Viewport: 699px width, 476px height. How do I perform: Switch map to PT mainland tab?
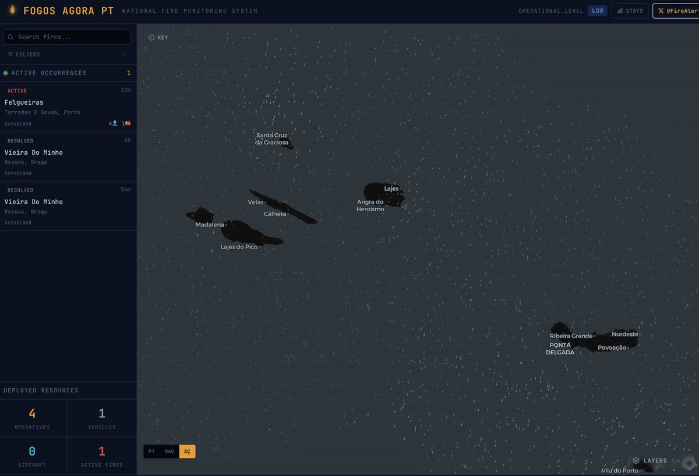pyautogui.click(x=151, y=452)
